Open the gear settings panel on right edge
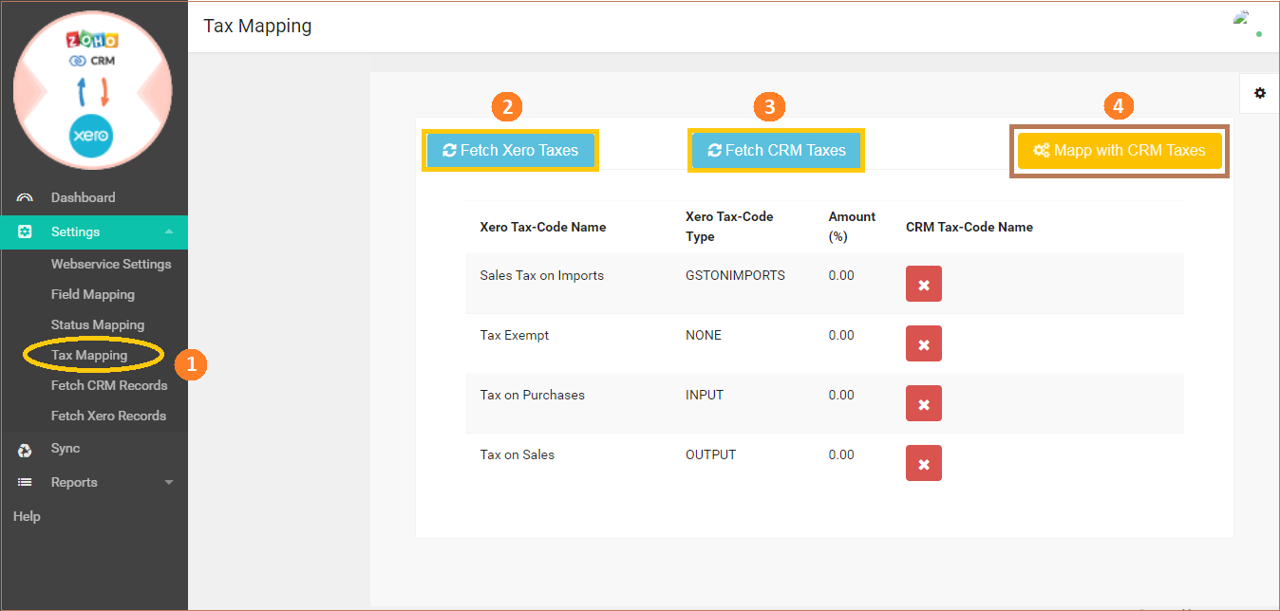The height and width of the screenshot is (611, 1280). pyautogui.click(x=1260, y=93)
